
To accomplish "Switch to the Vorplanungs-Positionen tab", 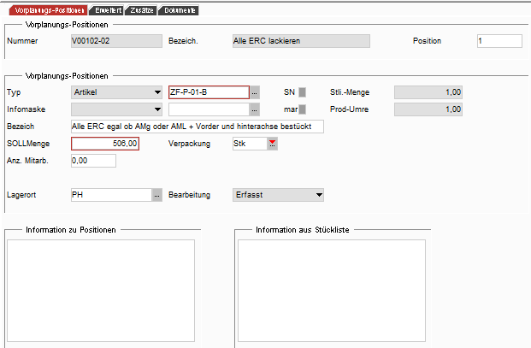I will [48, 10].
